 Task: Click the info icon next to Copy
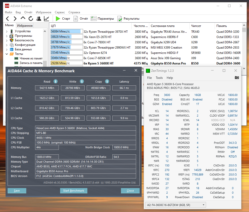(107, 81)
